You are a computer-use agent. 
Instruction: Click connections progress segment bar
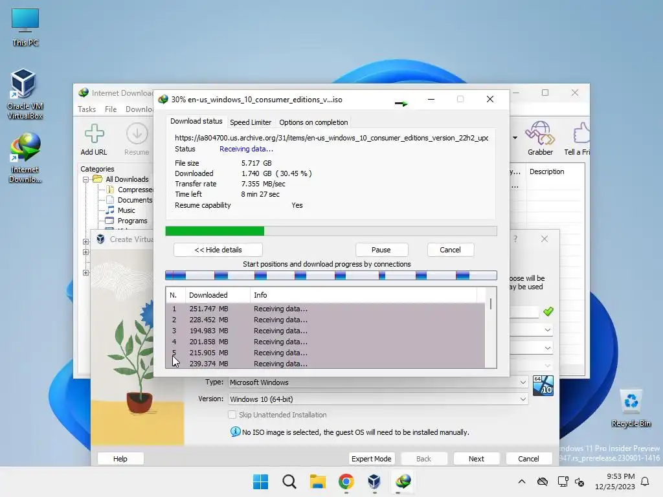(331, 276)
